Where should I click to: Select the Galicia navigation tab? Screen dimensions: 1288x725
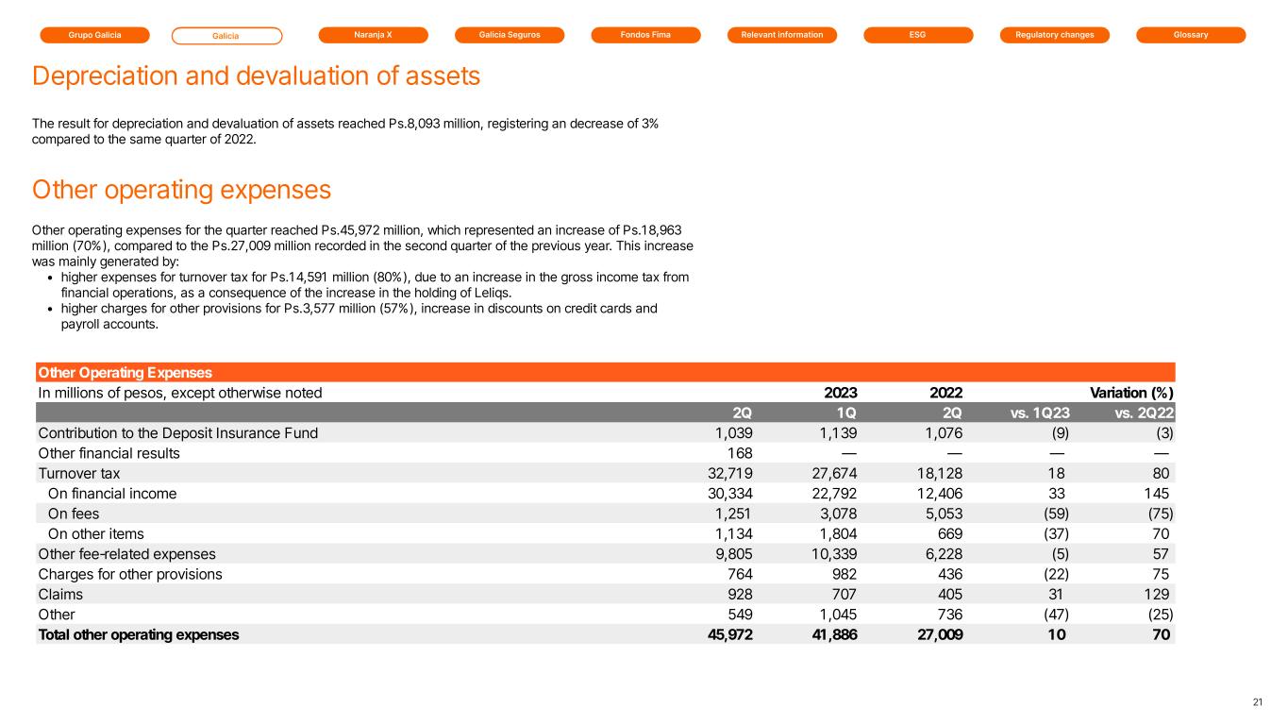[x=226, y=36]
